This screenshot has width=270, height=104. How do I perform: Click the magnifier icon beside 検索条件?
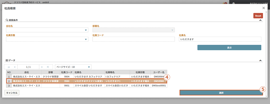point(7,20)
